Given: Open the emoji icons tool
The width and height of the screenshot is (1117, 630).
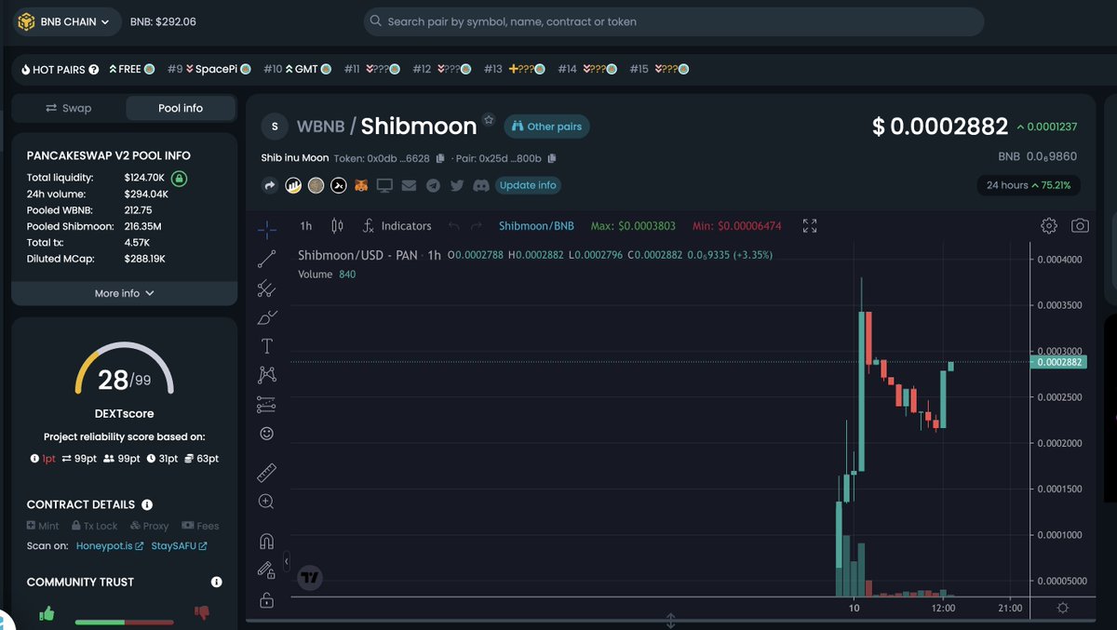Looking at the screenshot, I should tap(266, 434).
